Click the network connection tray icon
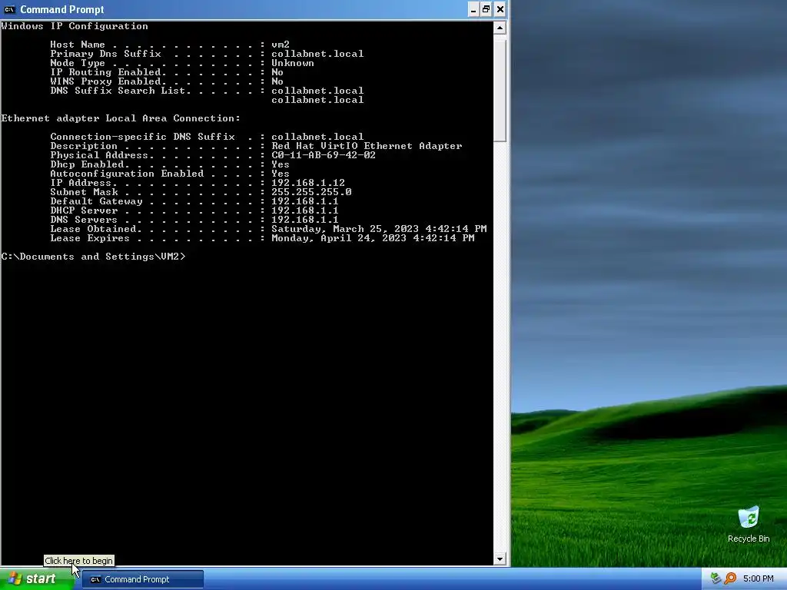787x590 pixels. (x=716, y=579)
